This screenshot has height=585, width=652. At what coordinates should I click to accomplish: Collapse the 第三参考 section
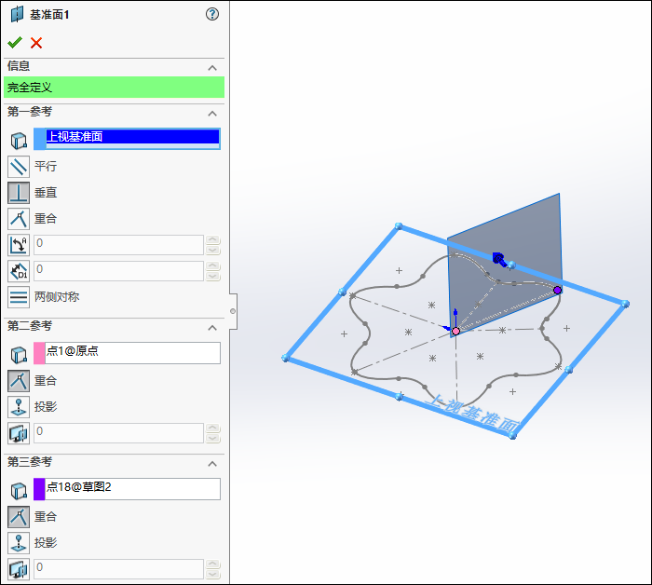(212, 463)
